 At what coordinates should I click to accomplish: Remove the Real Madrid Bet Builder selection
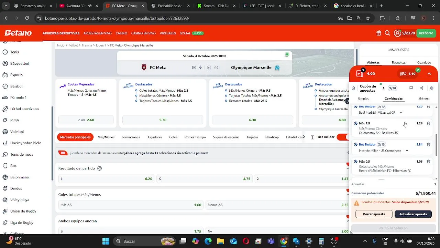(428, 107)
